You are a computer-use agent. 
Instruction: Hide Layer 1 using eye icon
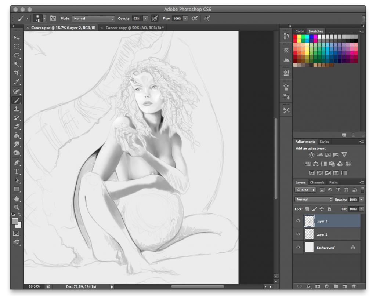click(298, 234)
